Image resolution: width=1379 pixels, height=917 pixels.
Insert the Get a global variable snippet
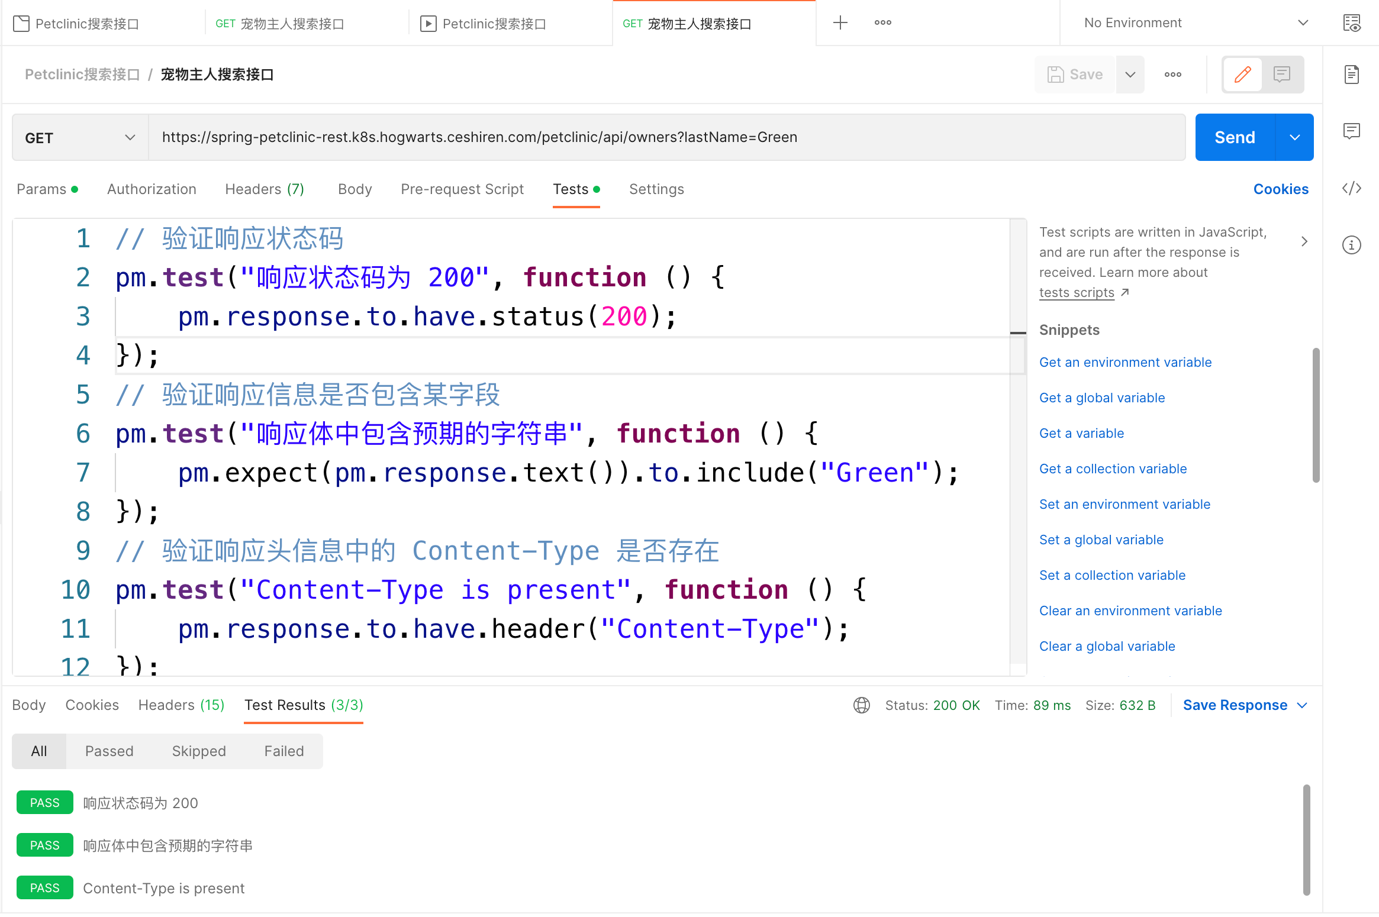[x=1101, y=398]
